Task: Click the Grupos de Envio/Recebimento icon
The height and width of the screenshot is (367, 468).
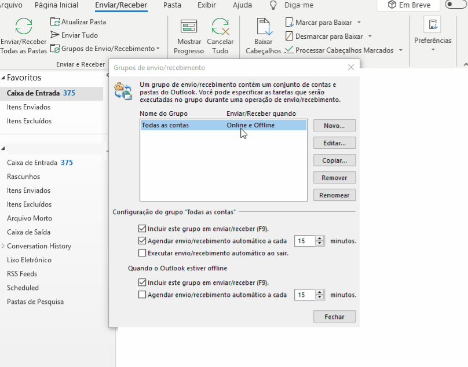Action: coord(55,49)
